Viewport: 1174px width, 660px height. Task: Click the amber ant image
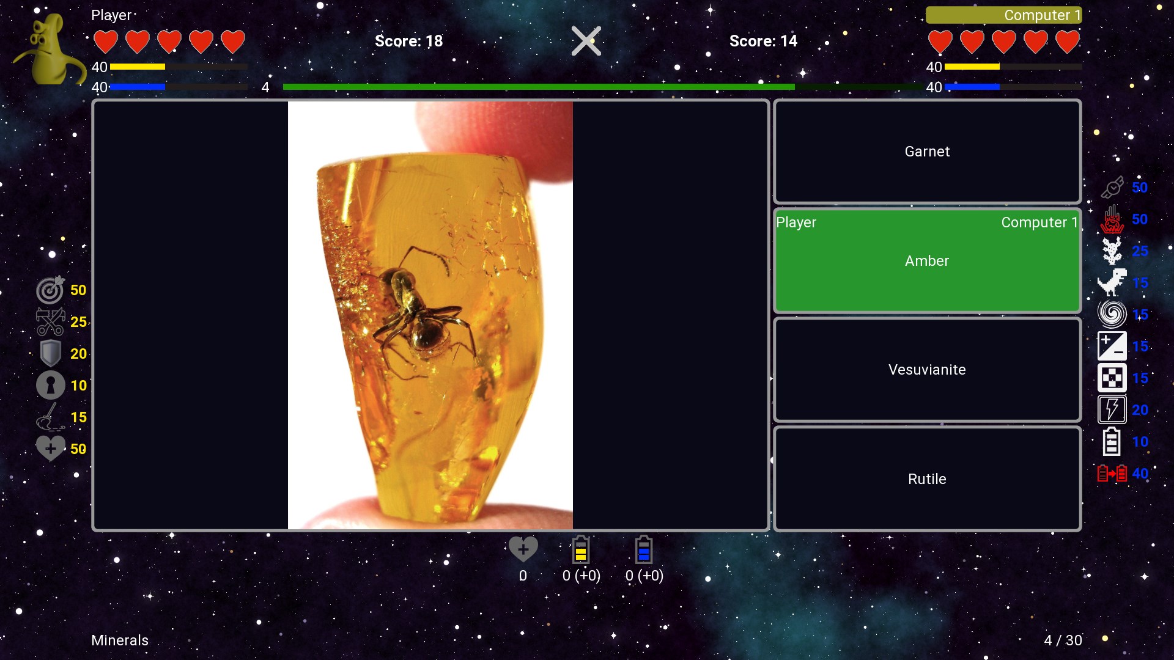(430, 315)
